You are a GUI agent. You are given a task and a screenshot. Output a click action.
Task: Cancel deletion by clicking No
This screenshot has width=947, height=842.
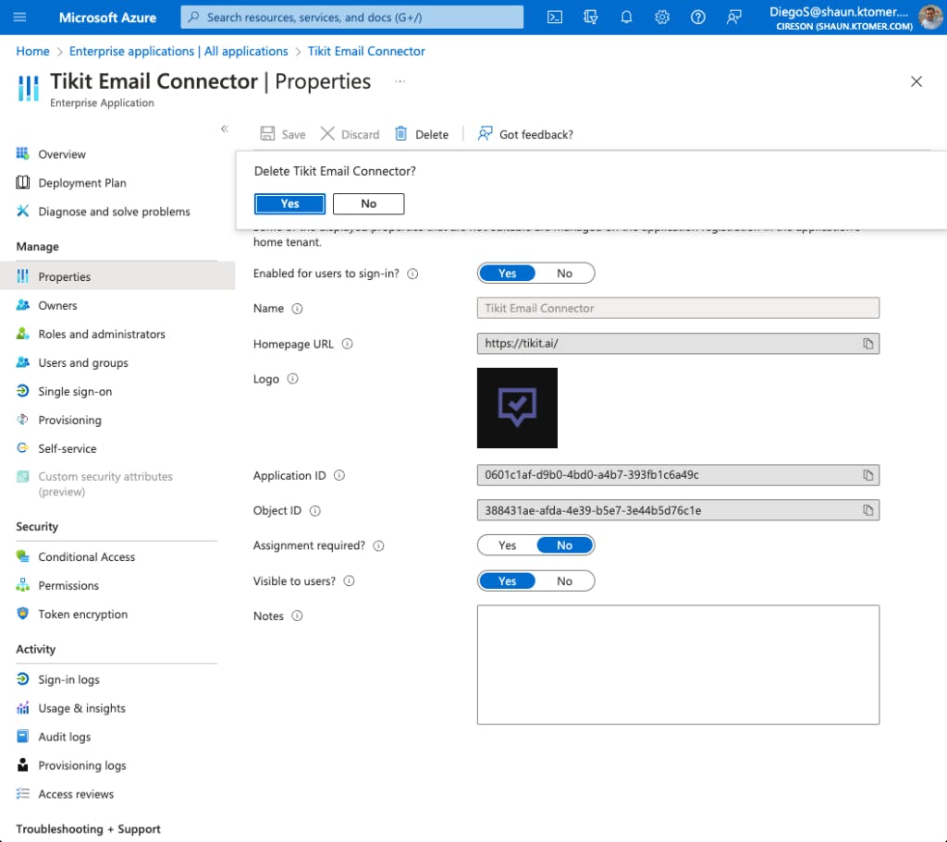(x=368, y=203)
